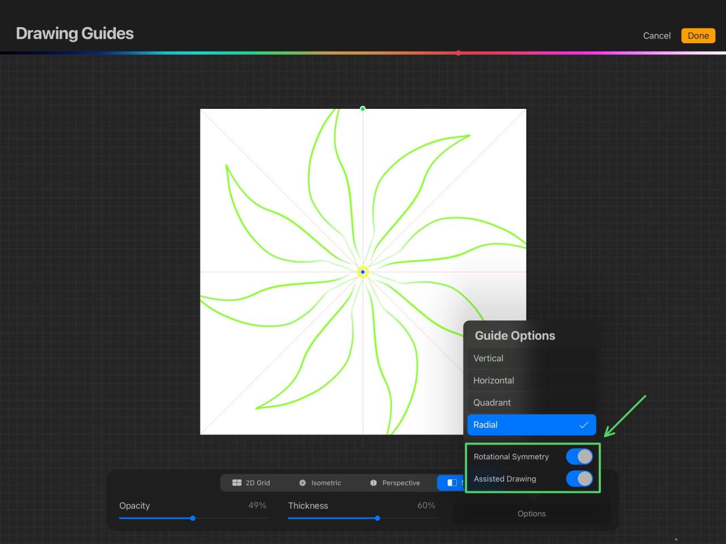Cancel the Drawing Guides changes
This screenshot has height=544, width=726.
point(656,35)
